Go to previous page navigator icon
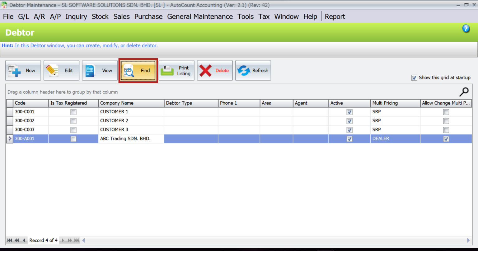 coord(17,240)
